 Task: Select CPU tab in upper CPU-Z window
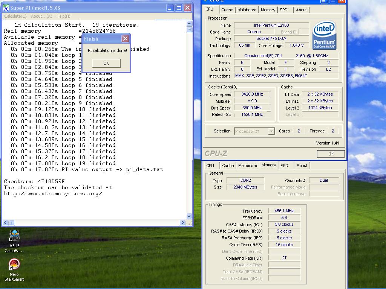pyautogui.click(x=210, y=9)
